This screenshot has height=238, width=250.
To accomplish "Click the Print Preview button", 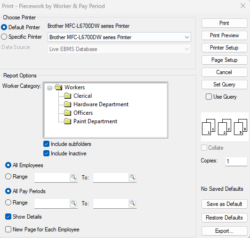I will pyautogui.click(x=224, y=35).
